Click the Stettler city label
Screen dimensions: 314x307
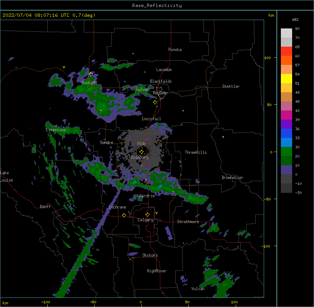(x=231, y=86)
